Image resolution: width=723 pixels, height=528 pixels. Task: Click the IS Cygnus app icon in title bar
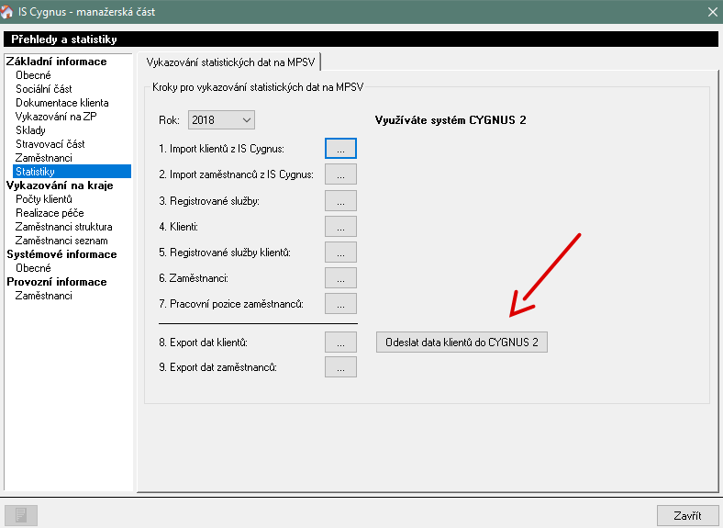coord(6,12)
